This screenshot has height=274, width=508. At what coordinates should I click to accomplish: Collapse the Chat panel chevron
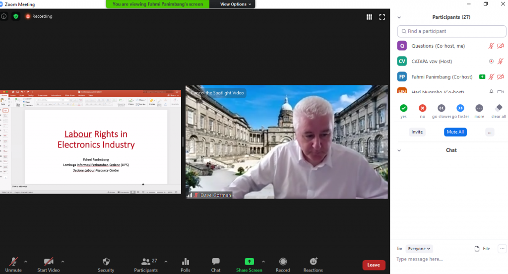tap(399, 150)
